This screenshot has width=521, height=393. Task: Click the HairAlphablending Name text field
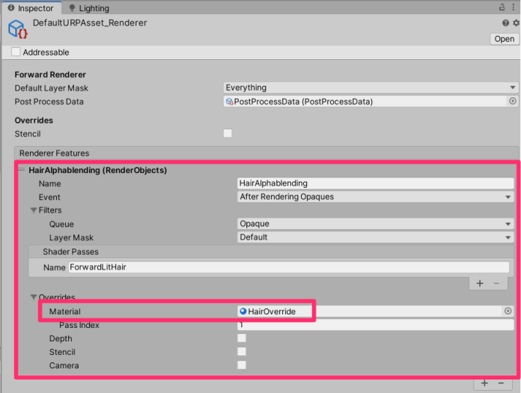click(x=375, y=183)
